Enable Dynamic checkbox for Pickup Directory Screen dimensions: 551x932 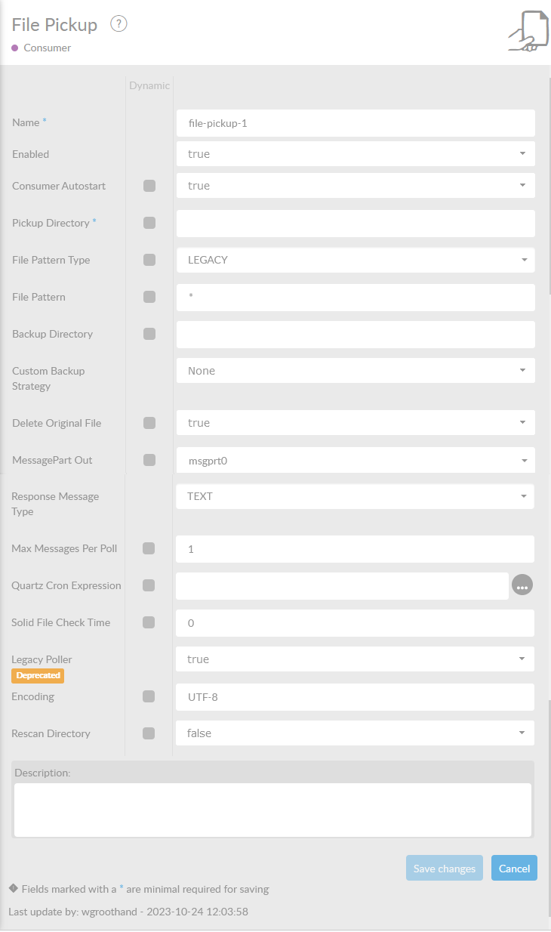149,223
